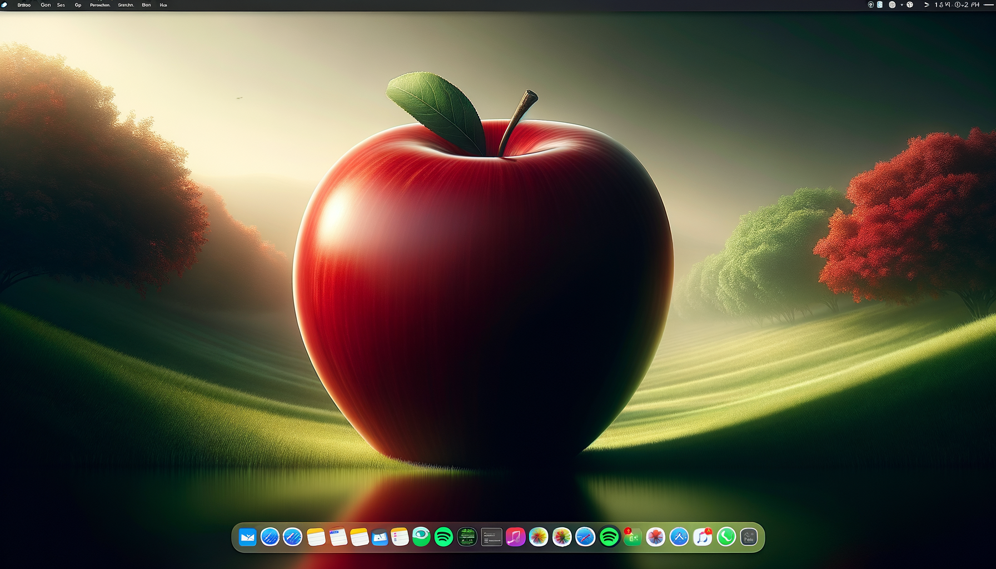This screenshot has width=996, height=569.
Task: Open the white list icon with blue label
Action: (x=338, y=537)
